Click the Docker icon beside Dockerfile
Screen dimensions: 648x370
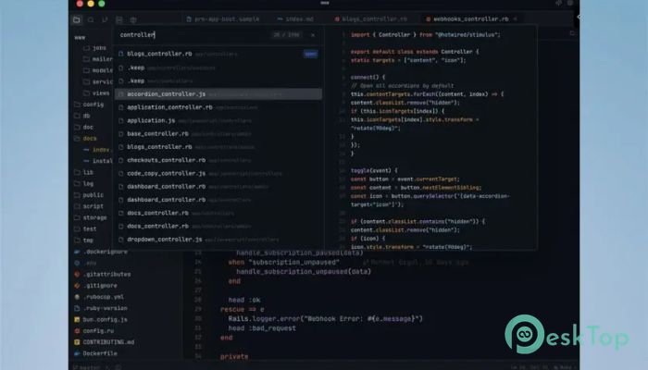click(x=77, y=353)
